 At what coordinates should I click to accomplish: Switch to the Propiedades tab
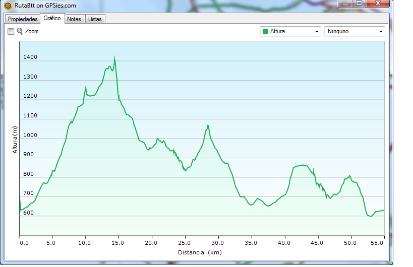pos(23,19)
